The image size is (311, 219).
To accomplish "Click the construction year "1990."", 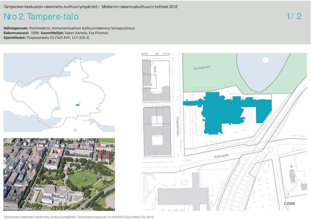I will click(x=35, y=33).
